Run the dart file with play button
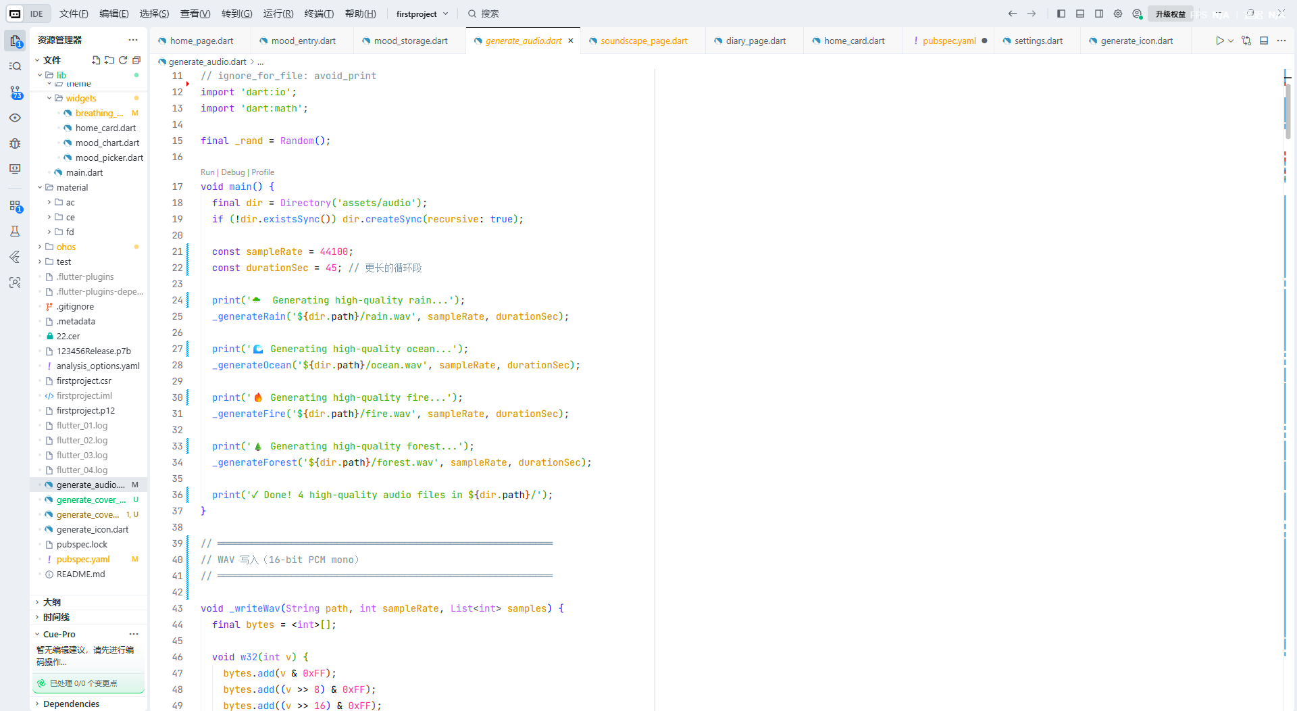This screenshot has height=711, width=1297. coord(1220,41)
